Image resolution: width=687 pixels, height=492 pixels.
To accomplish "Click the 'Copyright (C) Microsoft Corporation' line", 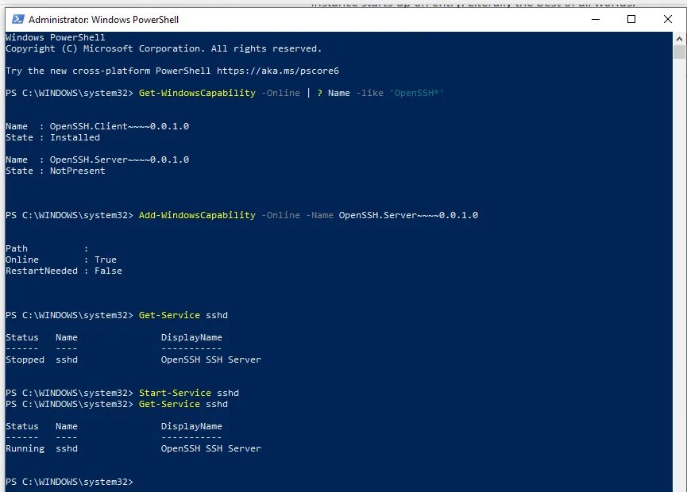I will (x=164, y=48).
